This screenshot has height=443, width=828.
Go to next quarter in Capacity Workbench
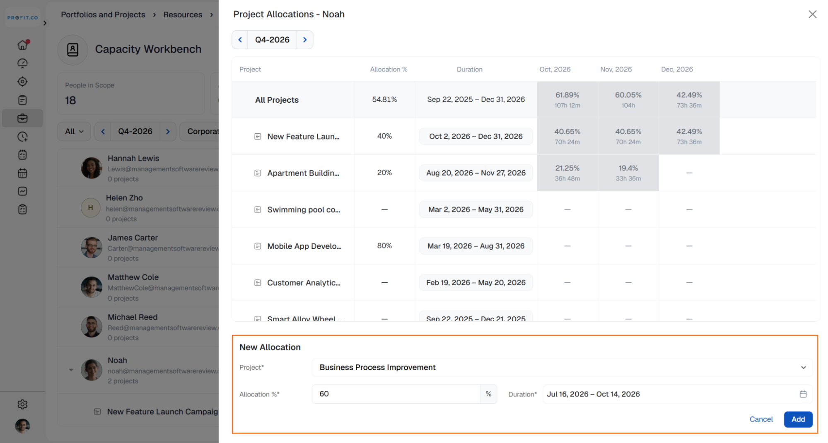click(x=168, y=131)
